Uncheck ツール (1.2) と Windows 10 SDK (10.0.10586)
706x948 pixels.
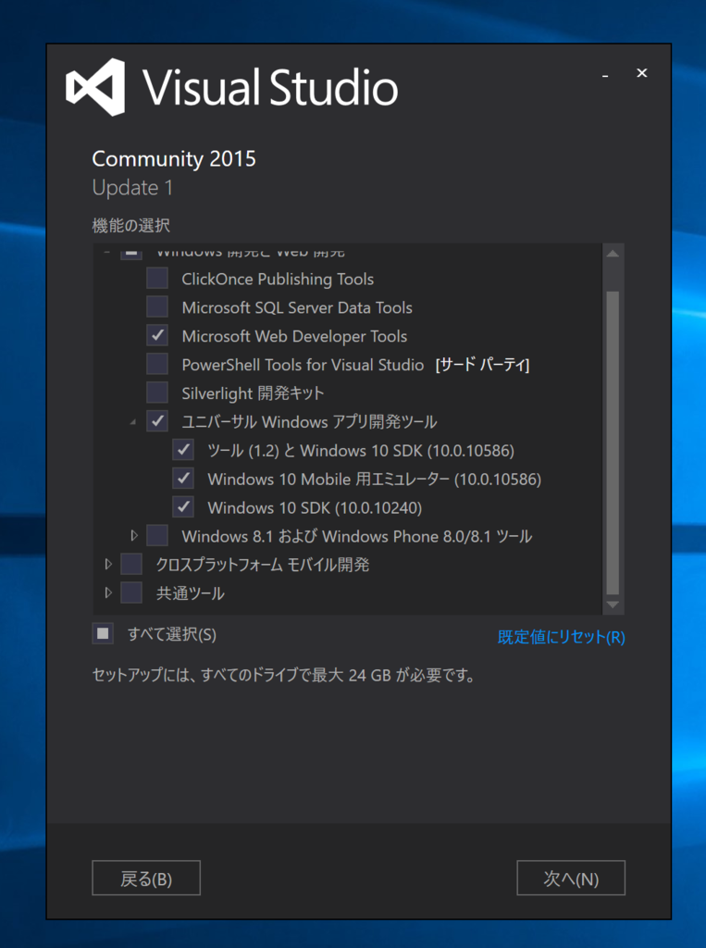click(183, 451)
